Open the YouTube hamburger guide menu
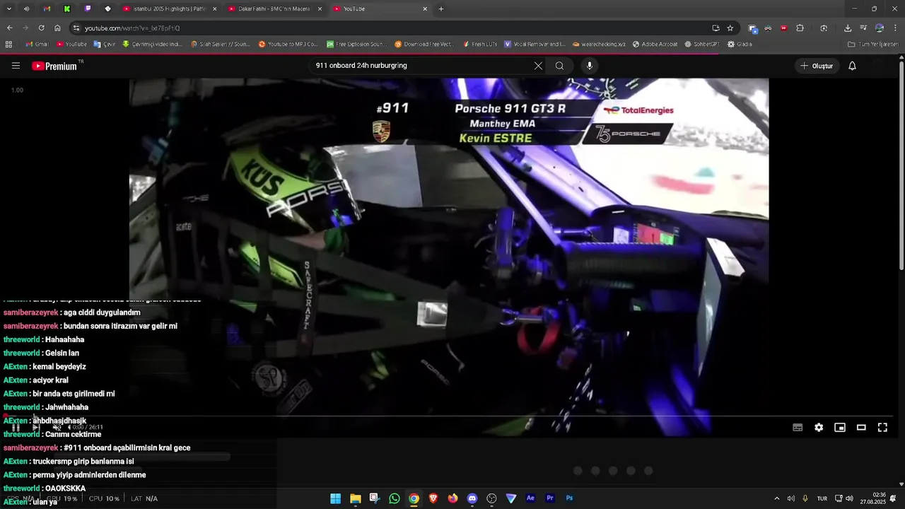Image resolution: width=905 pixels, height=509 pixels. (x=16, y=66)
